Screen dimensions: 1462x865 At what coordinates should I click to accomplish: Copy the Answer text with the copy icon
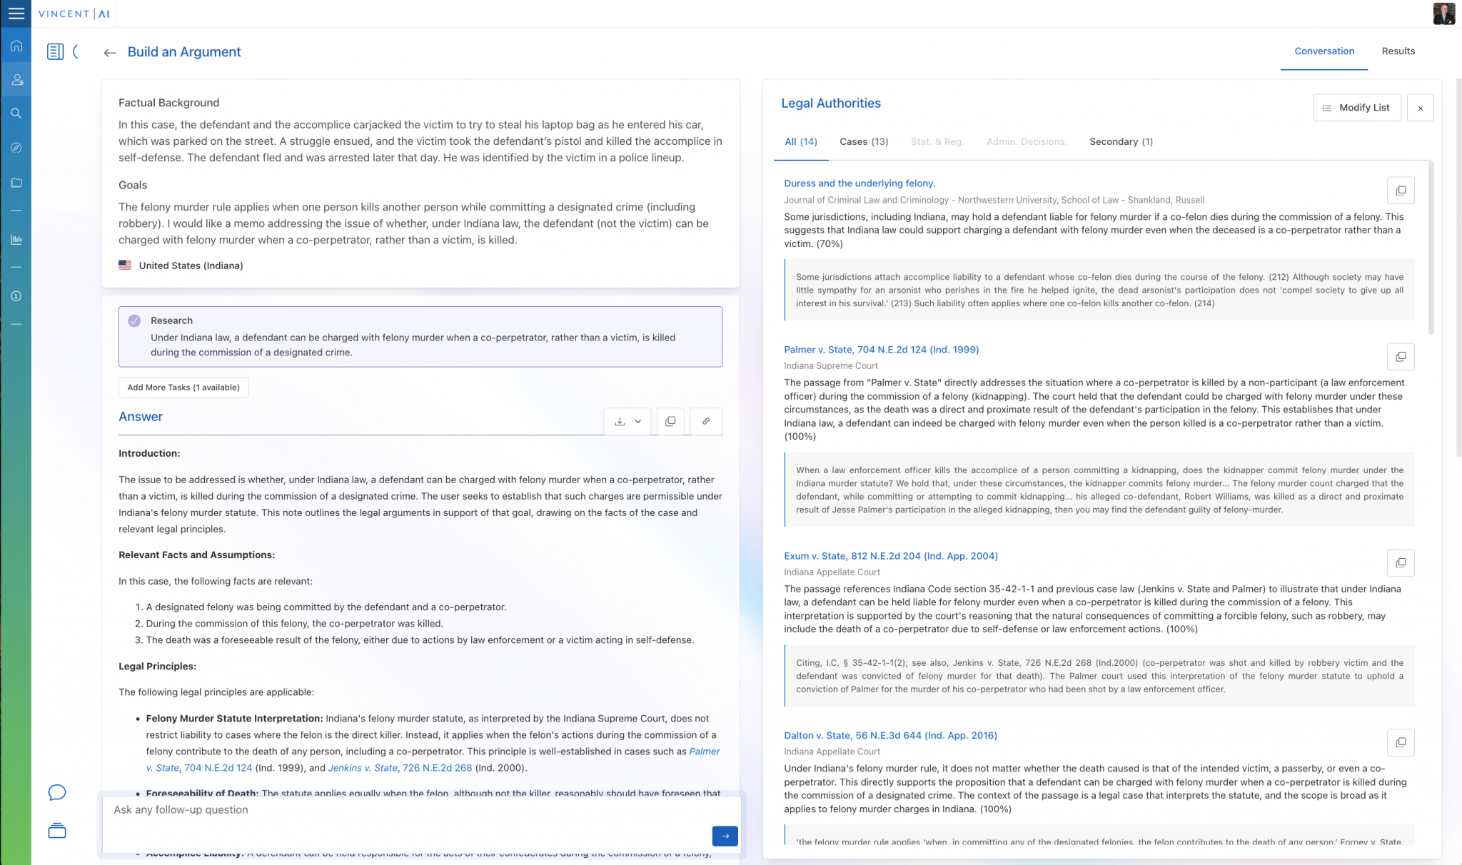tap(670, 421)
